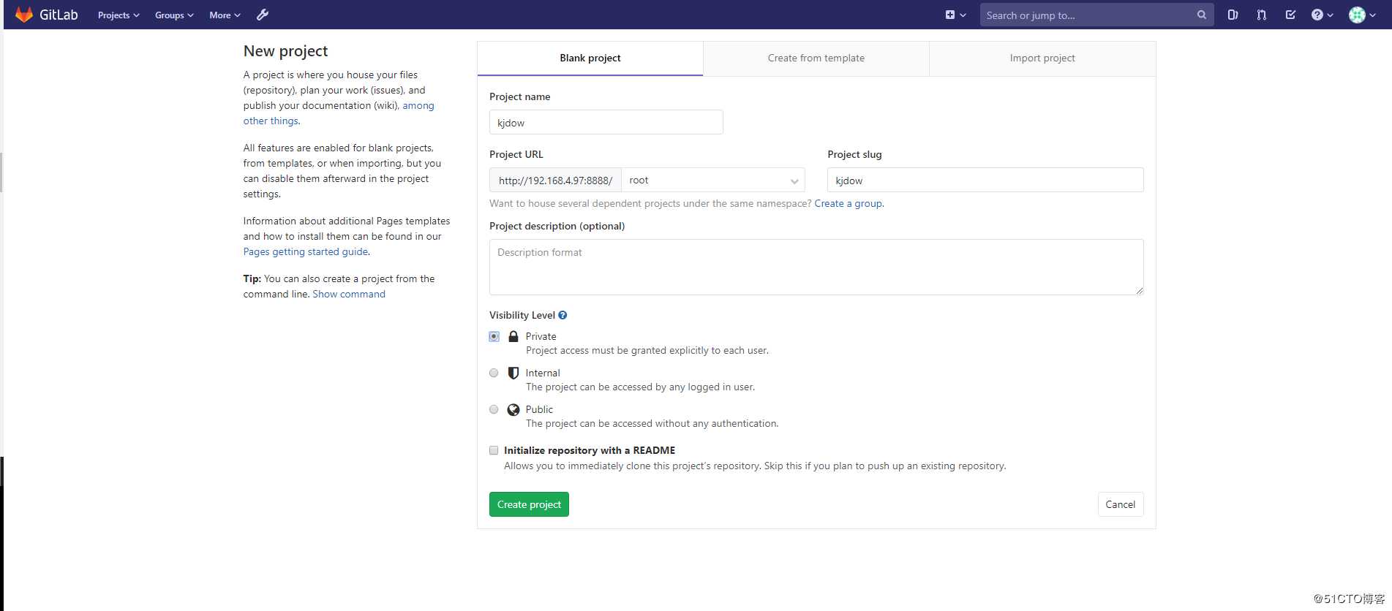
Task: Click the Visibility Level help icon
Action: [x=563, y=315]
